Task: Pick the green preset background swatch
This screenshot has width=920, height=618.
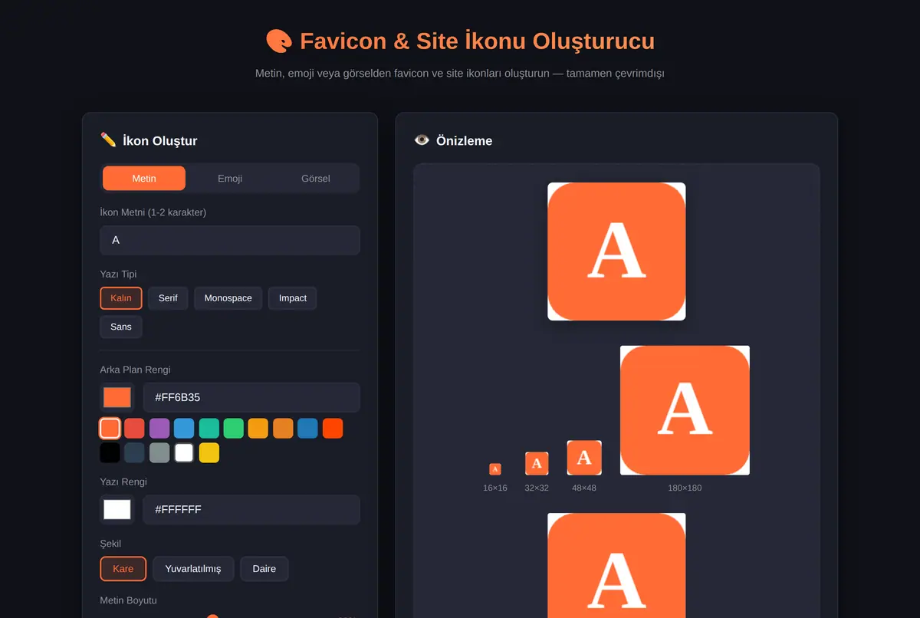Action: (x=234, y=428)
